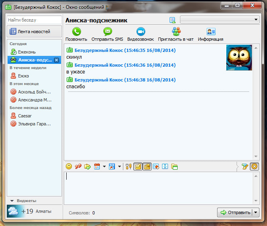Start a video call via the camera icon
This screenshot has height=226, width=267.
tap(140, 32)
